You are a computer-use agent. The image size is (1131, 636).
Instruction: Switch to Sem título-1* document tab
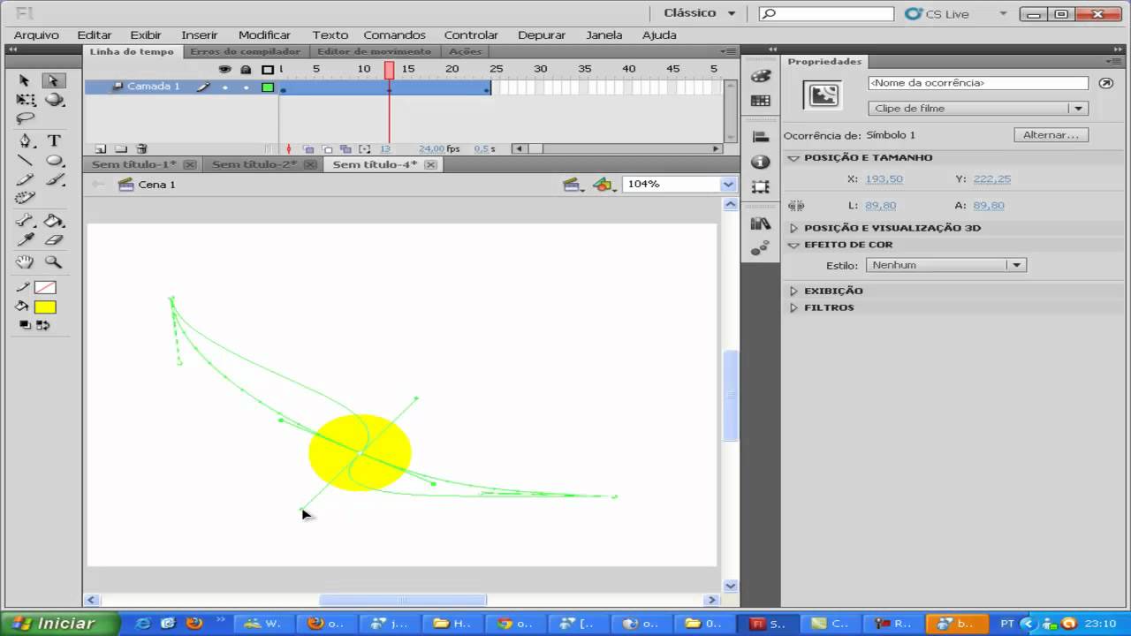click(134, 164)
